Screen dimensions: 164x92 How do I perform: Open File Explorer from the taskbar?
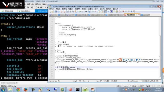[x=10, y=90]
